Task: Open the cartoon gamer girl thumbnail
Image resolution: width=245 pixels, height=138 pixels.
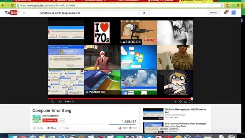Action: (x=175, y=82)
